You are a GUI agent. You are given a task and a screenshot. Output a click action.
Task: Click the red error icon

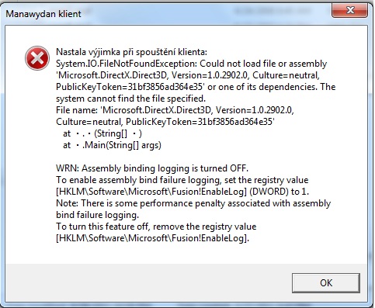(x=37, y=58)
